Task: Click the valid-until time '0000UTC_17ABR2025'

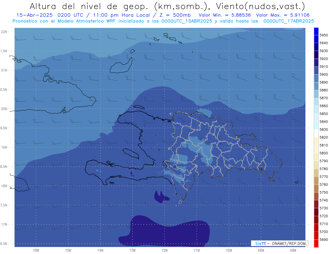Action: click(289, 21)
